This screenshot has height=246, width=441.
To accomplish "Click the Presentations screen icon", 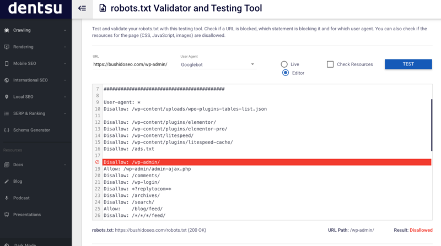I will 7,215.
